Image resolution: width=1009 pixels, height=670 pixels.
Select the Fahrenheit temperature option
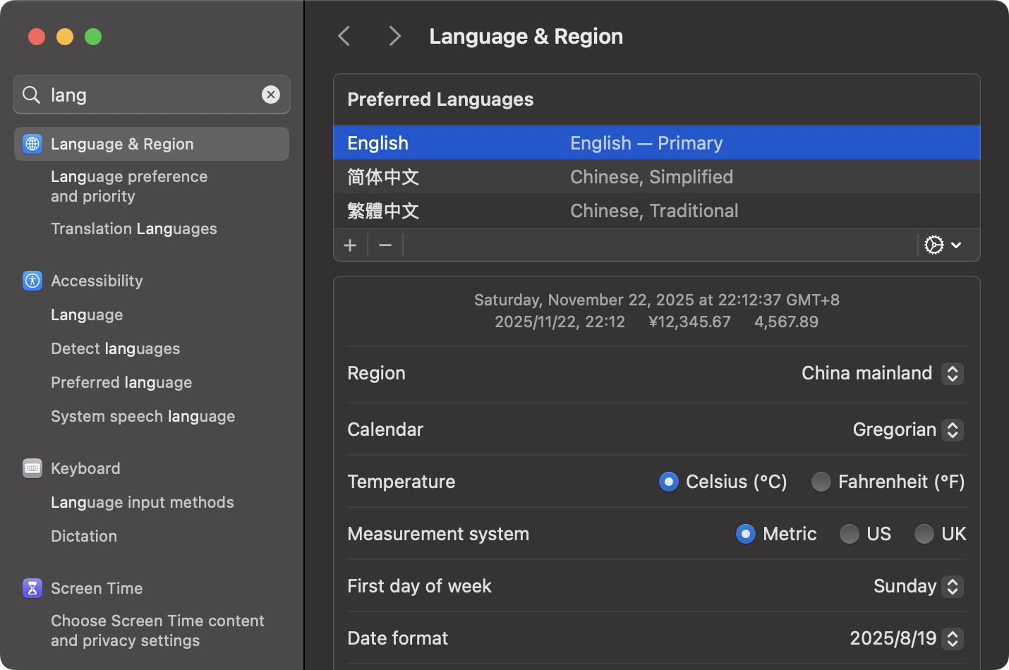coord(821,482)
